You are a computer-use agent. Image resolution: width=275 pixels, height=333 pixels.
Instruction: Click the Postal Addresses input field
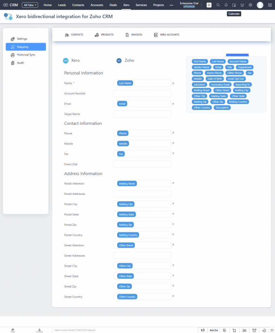pos(142,194)
